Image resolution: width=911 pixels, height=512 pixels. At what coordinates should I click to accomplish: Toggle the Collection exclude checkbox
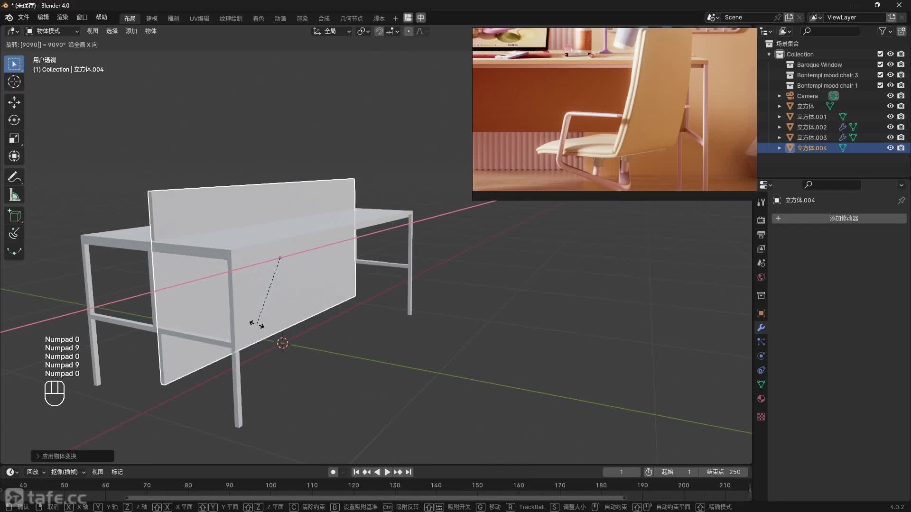[x=880, y=54]
